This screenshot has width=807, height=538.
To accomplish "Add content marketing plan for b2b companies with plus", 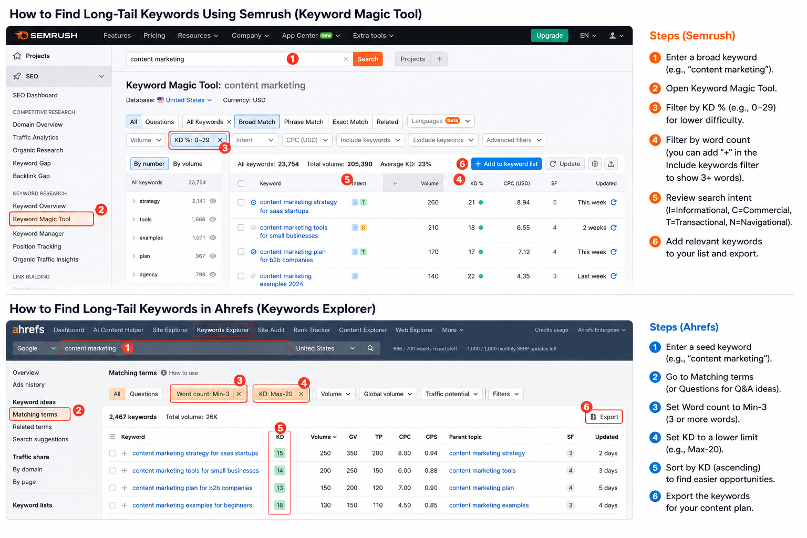I will [x=125, y=488].
